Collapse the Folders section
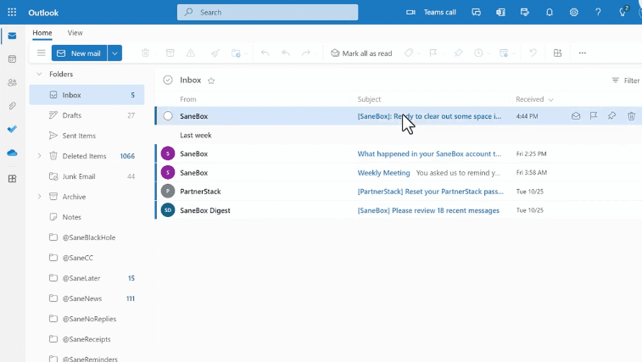The image size is (642, 362). point(39,74)
